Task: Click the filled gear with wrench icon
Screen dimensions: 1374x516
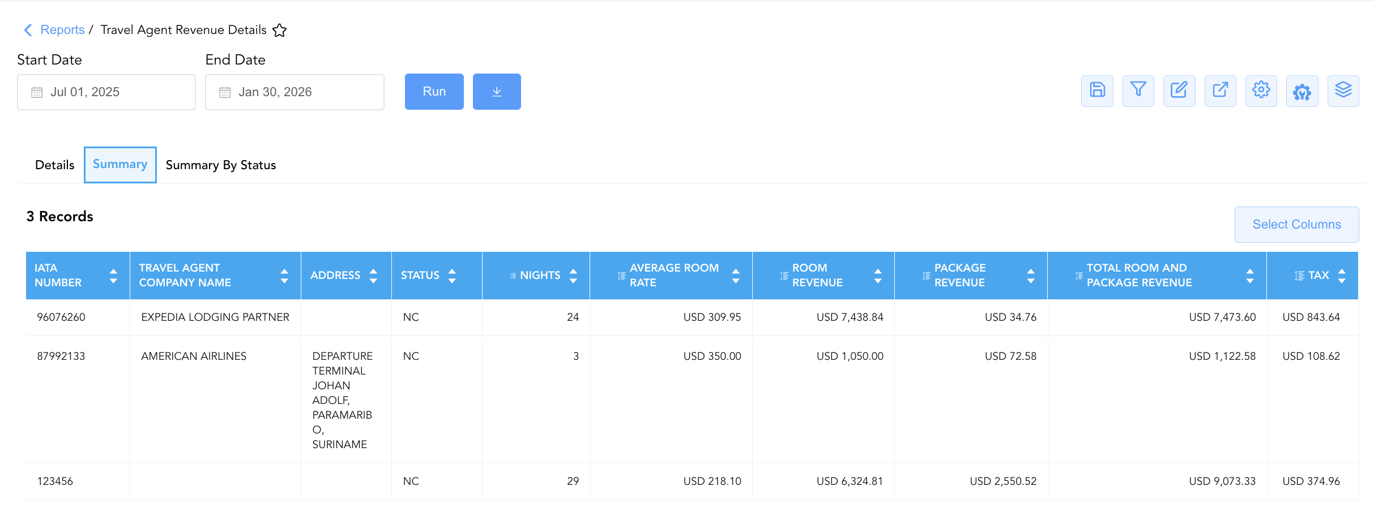Action: tap(1302, 91)
